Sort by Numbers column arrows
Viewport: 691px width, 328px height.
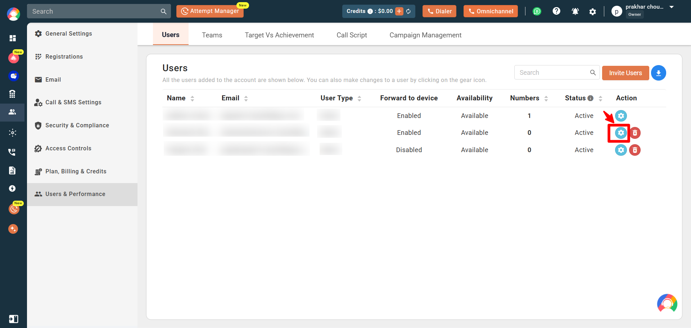[546, 99]
